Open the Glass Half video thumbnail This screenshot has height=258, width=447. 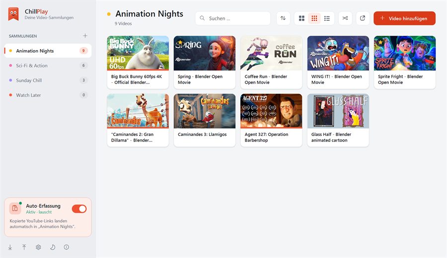tap(338, 111)
